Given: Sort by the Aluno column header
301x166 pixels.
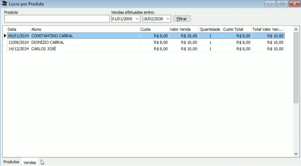Looking at the screenshot, I should click(x=85, y=29).
